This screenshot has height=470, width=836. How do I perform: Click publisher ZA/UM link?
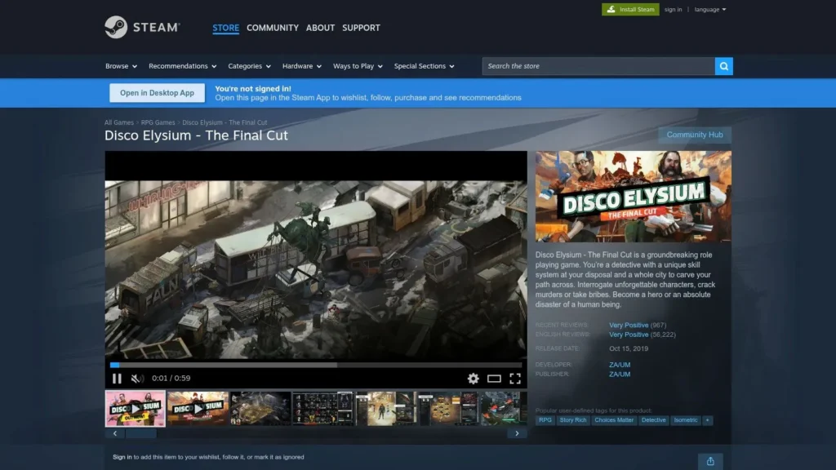click(620, 375)
